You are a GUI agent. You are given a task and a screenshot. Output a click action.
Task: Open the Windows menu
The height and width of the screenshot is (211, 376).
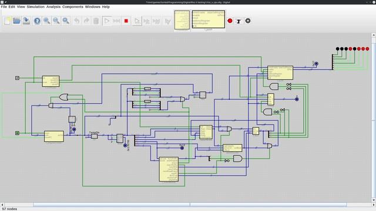coord(93,6)
